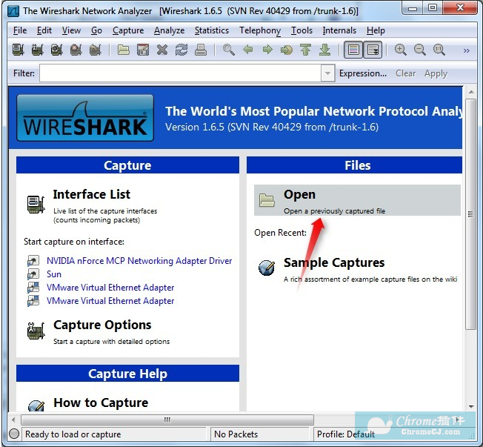Open the Go menu
The width and height of the screenshot is (483, 447).
(x=96, y=30)
